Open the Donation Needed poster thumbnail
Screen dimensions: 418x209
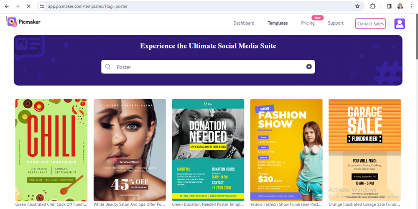(x=208, y=150)
